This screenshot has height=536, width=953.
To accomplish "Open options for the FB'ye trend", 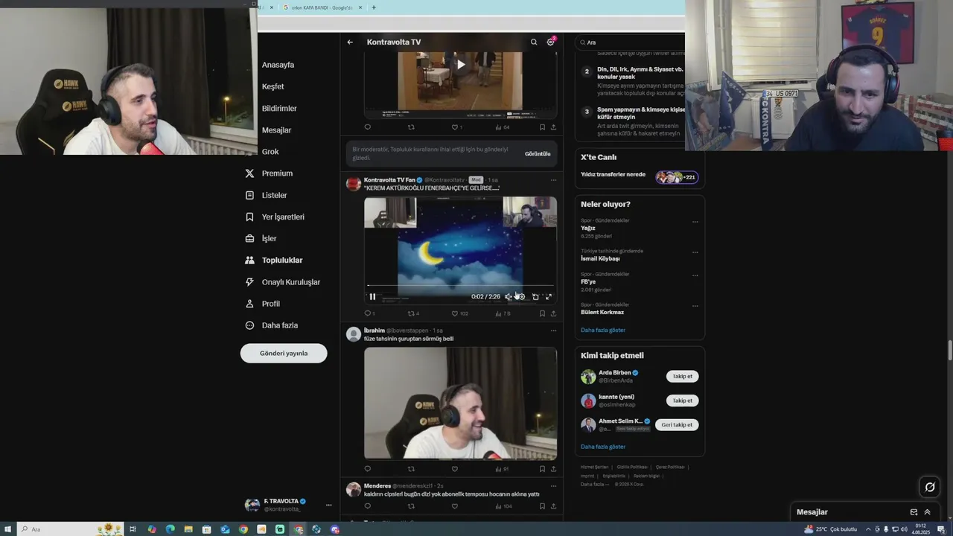I will [695, 275].
